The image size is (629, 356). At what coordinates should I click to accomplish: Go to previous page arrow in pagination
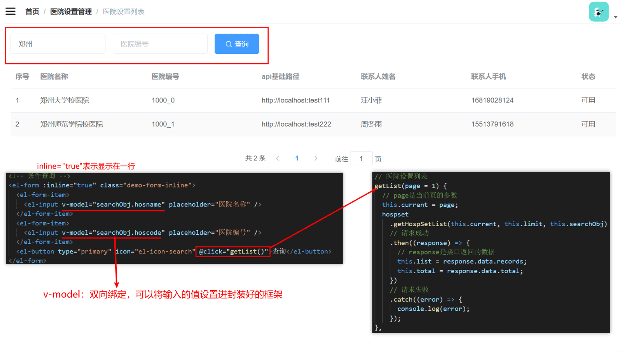277,158
